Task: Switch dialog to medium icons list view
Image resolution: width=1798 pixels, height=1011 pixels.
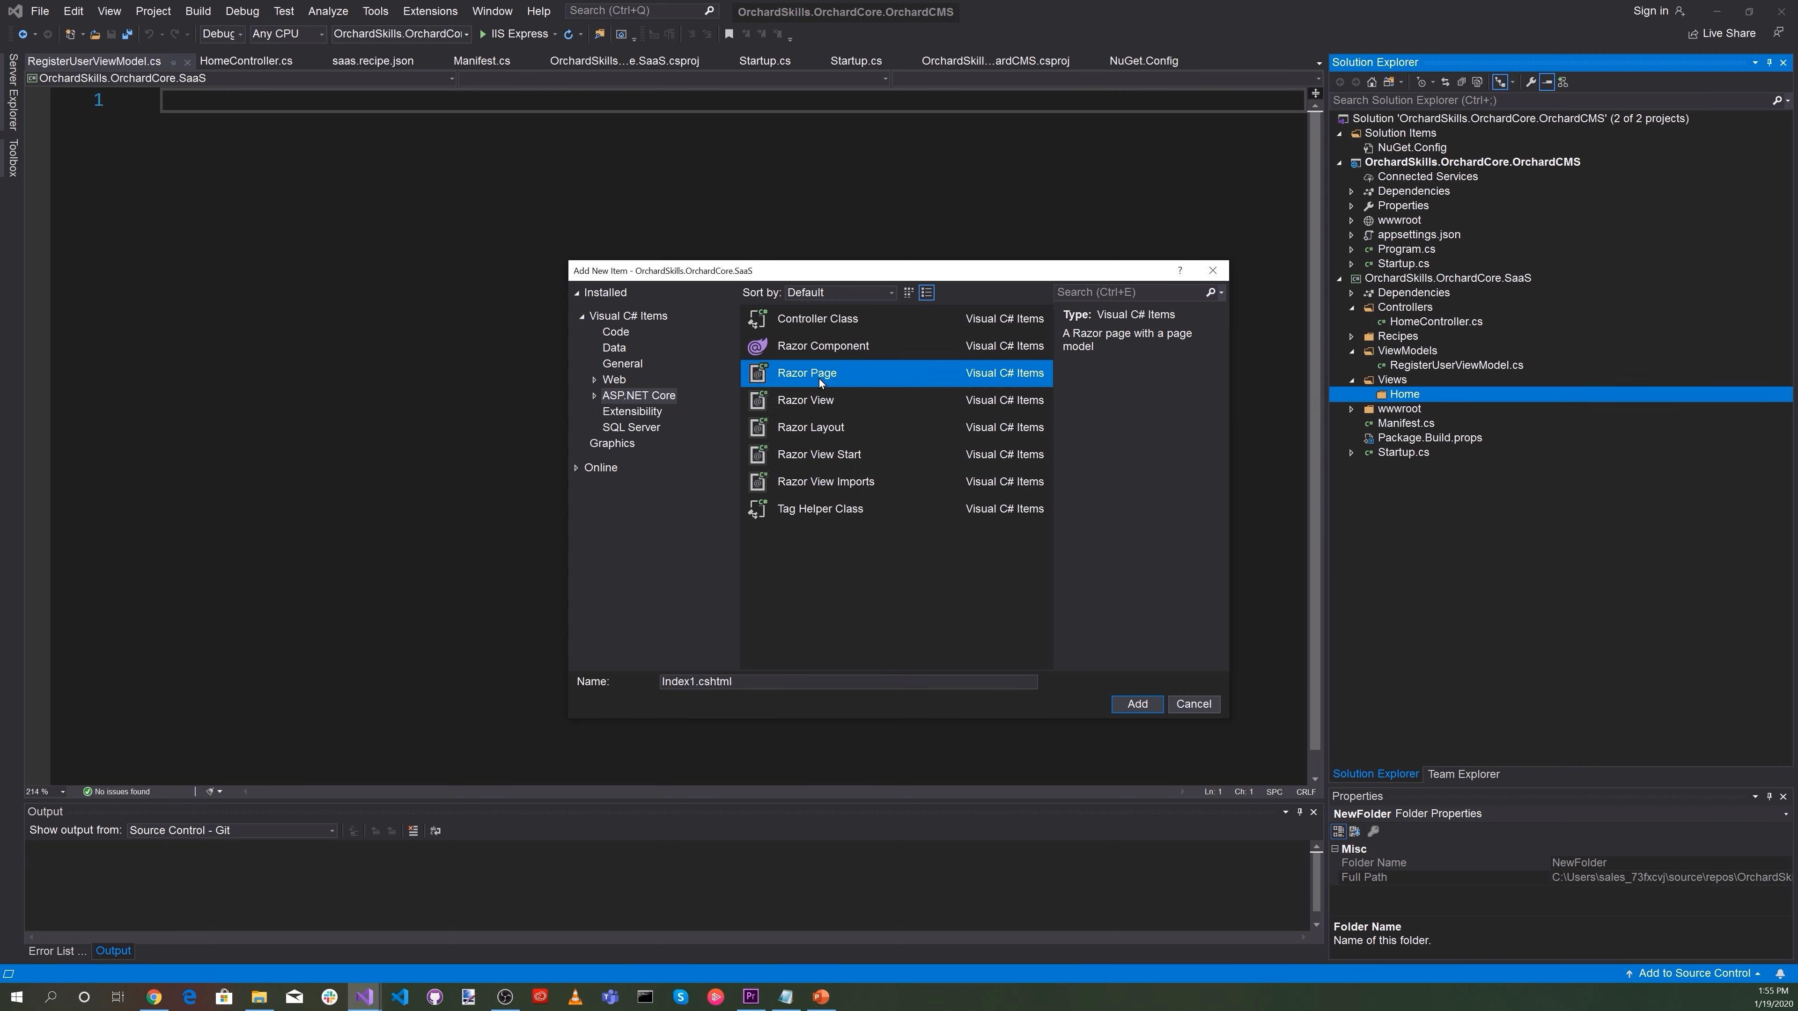Action: [926, 293]
